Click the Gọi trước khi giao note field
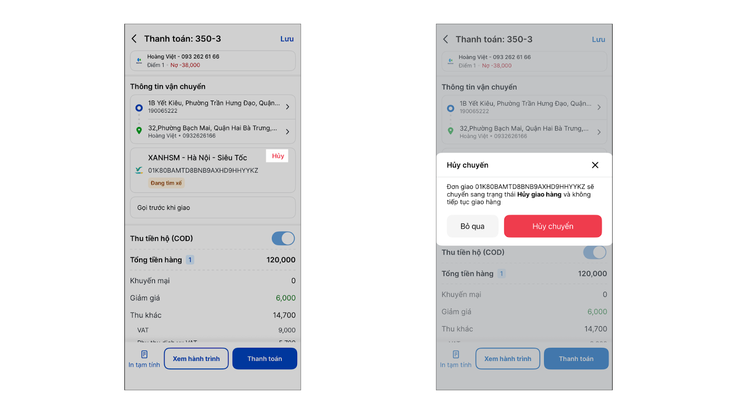 point(213,207)
